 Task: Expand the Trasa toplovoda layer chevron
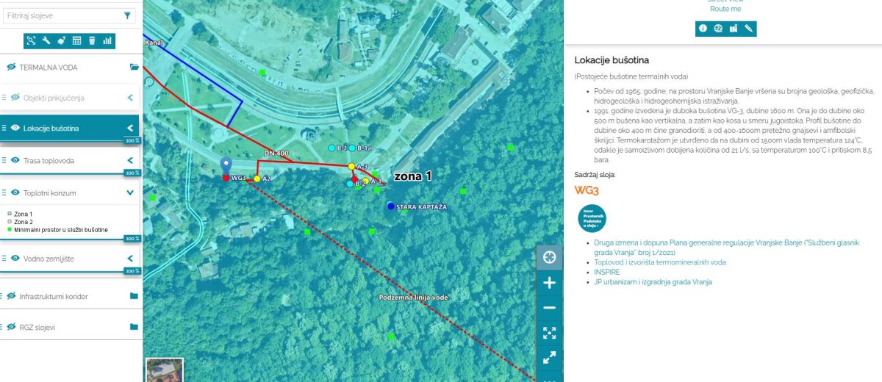point(130,160)
